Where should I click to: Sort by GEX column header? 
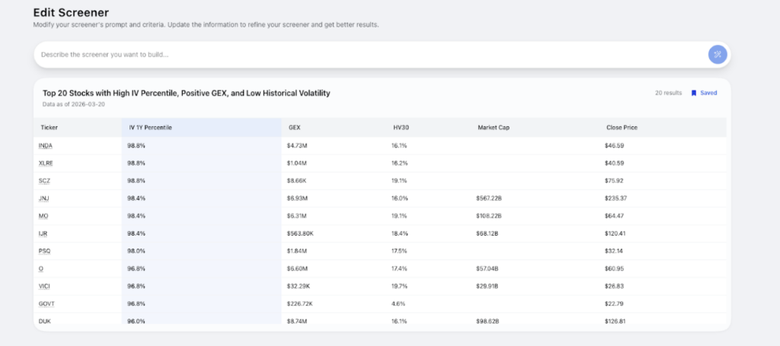tap(295, 128)
